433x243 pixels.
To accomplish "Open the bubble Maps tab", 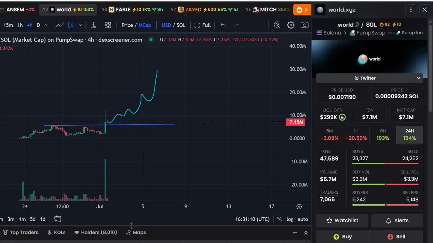I will 136,233.
